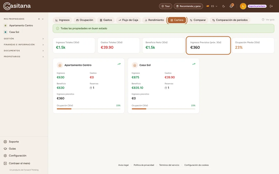Click the Soporte prioritario badge

[x=257, y=6]
